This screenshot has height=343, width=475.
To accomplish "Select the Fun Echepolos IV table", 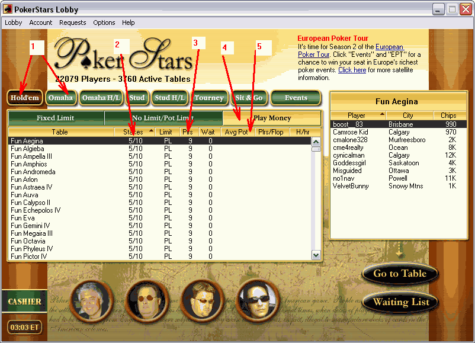I will click(x=160, y=210).
